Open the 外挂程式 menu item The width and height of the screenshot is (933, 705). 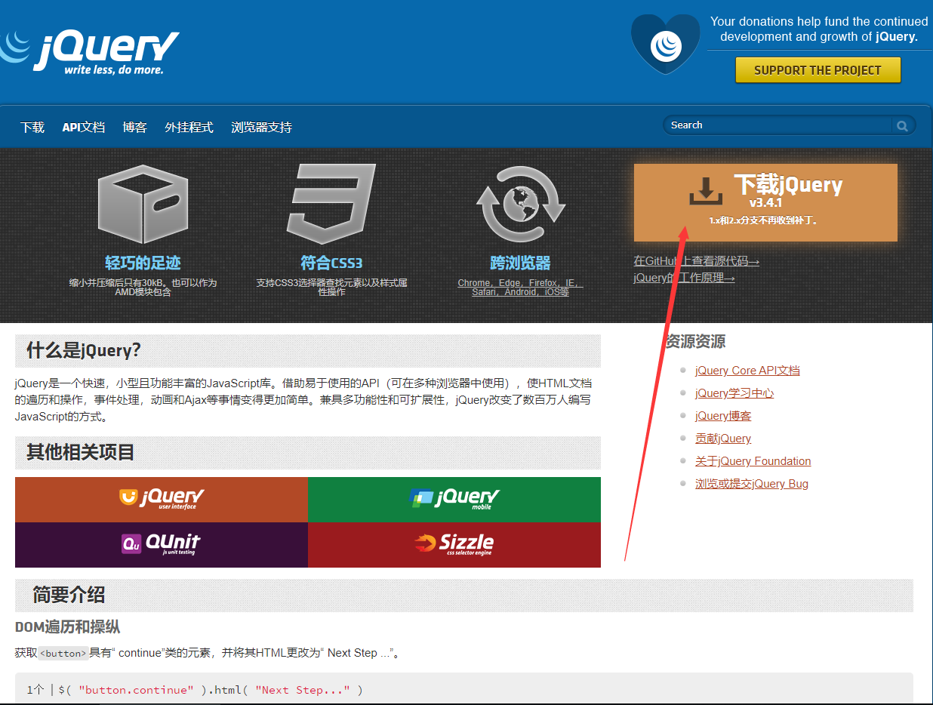tap(189, 128)
